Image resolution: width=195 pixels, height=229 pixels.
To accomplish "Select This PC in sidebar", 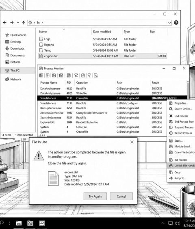I will point(18,71).
